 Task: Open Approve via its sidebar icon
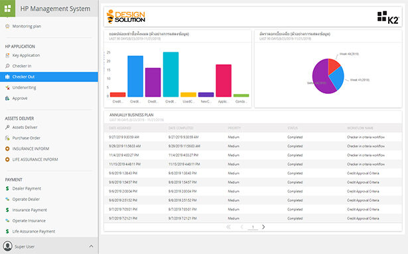click(7, 99)
